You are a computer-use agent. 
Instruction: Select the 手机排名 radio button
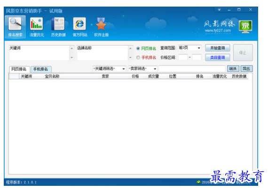coord(138,57)
